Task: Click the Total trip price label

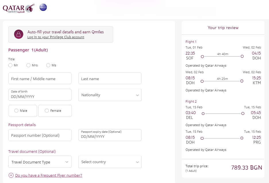Action: tap(197, 166)
